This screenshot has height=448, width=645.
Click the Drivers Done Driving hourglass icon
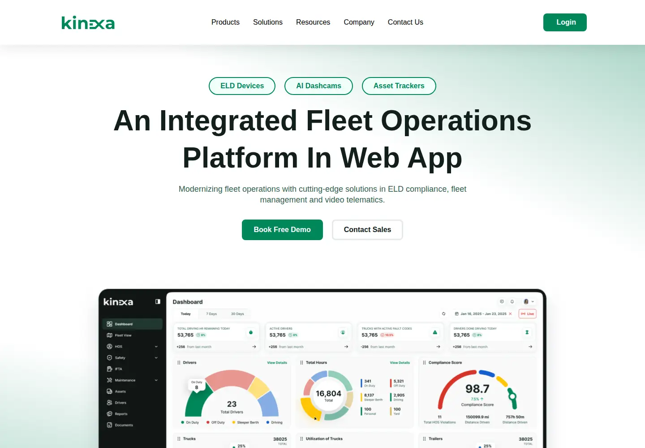[527, 332]
